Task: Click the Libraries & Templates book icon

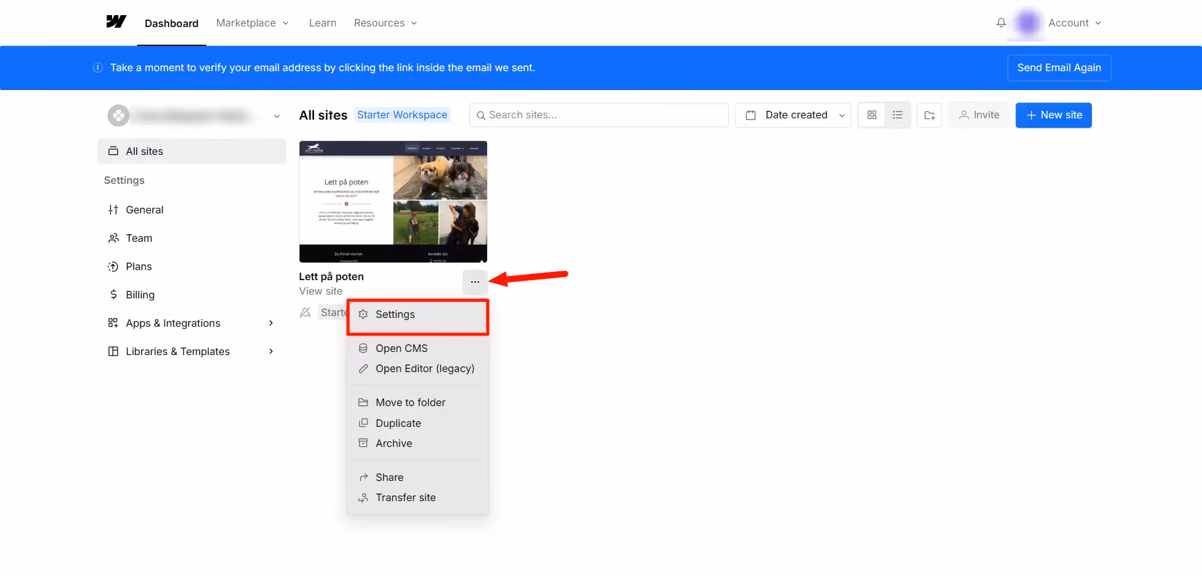Action: [x=113, y=351]
